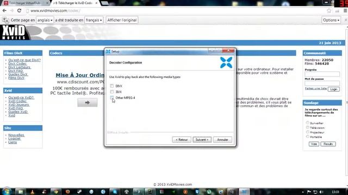
Task: Open the XviD Codec link
Action: [x=17, y=101]
